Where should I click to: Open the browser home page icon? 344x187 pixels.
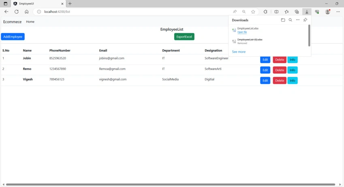click(27, 12)
